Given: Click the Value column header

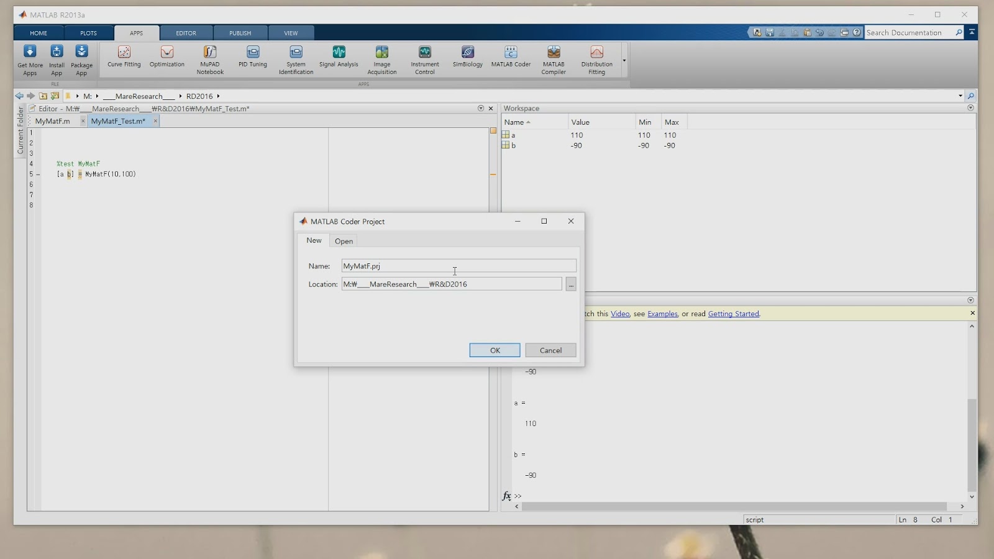Looking at the screenshot, I should [601, 122].
